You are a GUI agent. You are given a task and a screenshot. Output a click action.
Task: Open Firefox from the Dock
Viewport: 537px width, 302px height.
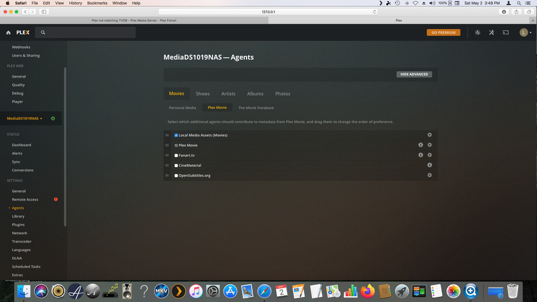click(367, 291)
